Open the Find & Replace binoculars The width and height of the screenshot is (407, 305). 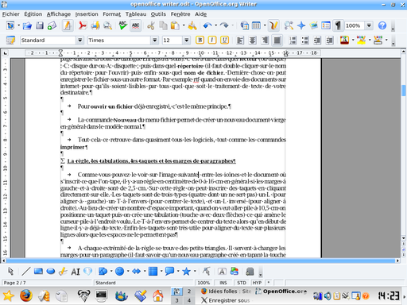(x=289, y=25)
